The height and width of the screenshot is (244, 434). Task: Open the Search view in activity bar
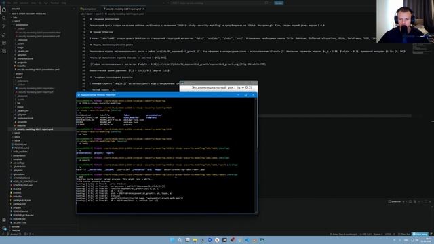coord(4,18)
